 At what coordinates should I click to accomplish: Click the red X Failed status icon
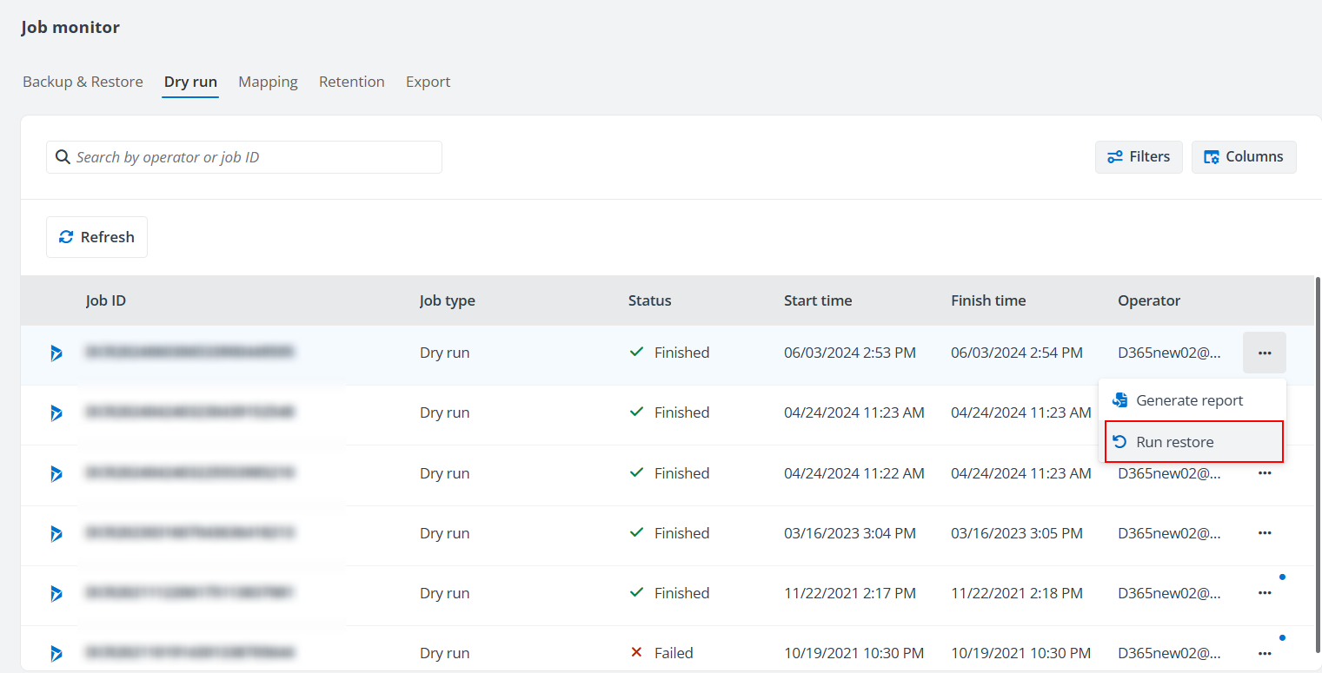click(x=636, y=653)
